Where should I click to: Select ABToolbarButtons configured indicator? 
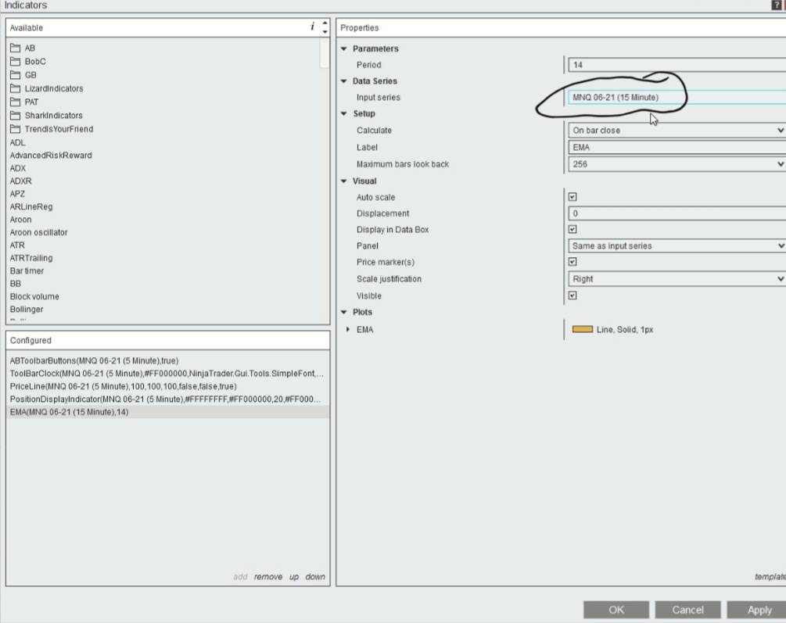pyautogui.click(x=94, y=361)
